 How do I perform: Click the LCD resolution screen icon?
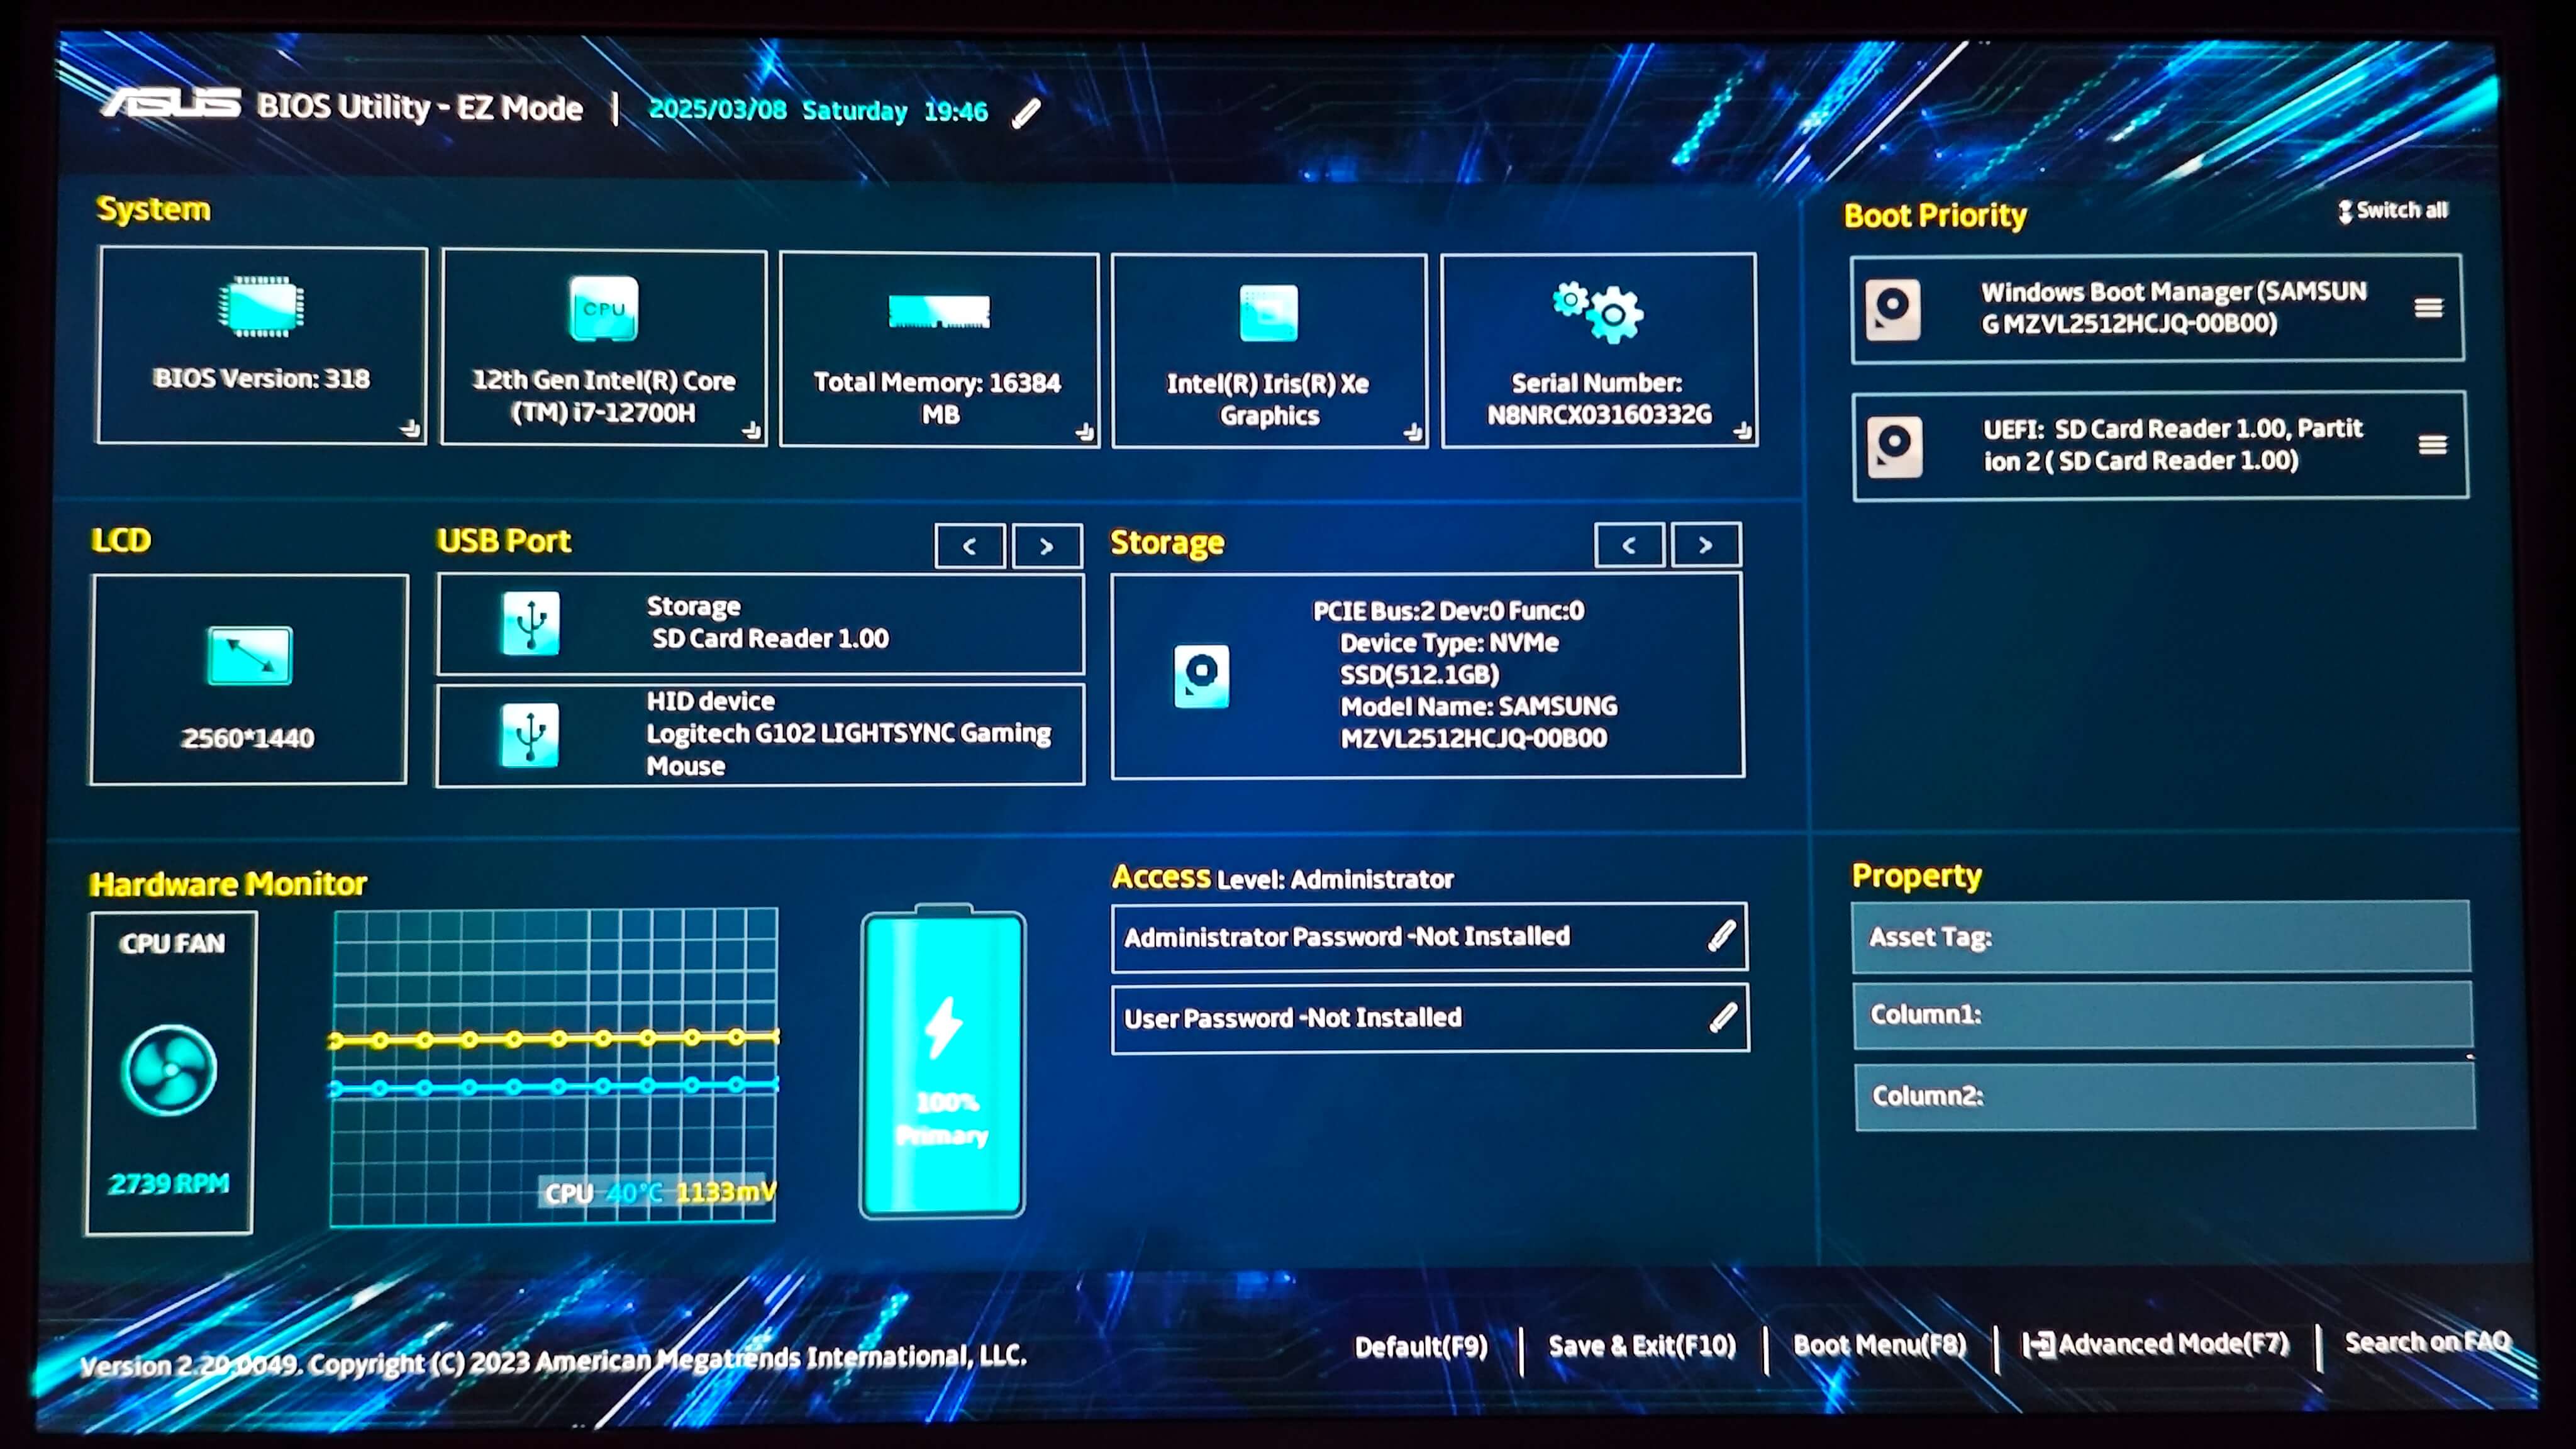249,656
